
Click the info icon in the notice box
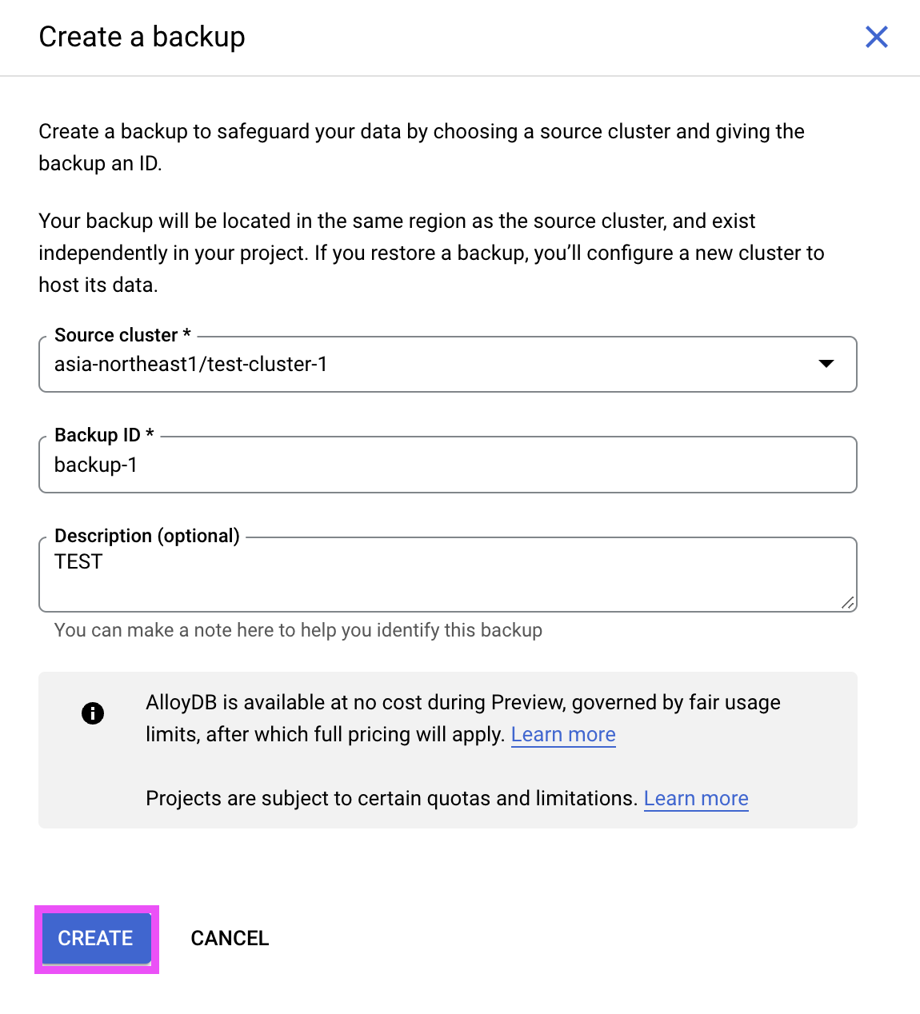point(93,713)
